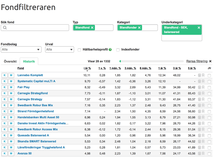Open the Skandia SMART Balanserad fund link
214x157 pixels.
pyautogui.click(x=37, y=142)
